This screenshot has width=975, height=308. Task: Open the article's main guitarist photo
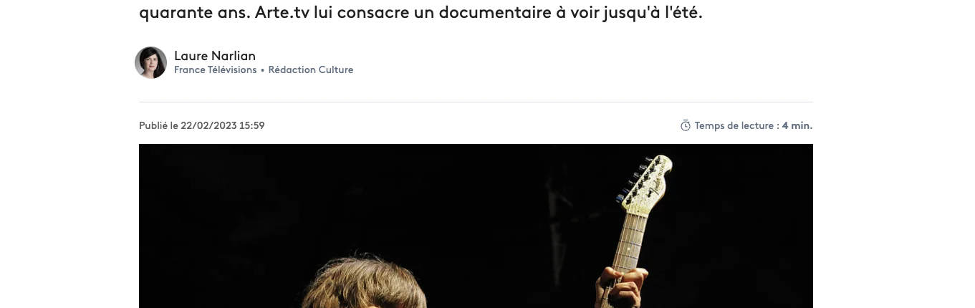click(x=476, y=226)
